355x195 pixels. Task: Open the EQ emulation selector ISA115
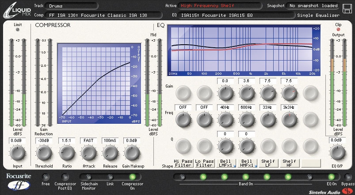point(237,15)
